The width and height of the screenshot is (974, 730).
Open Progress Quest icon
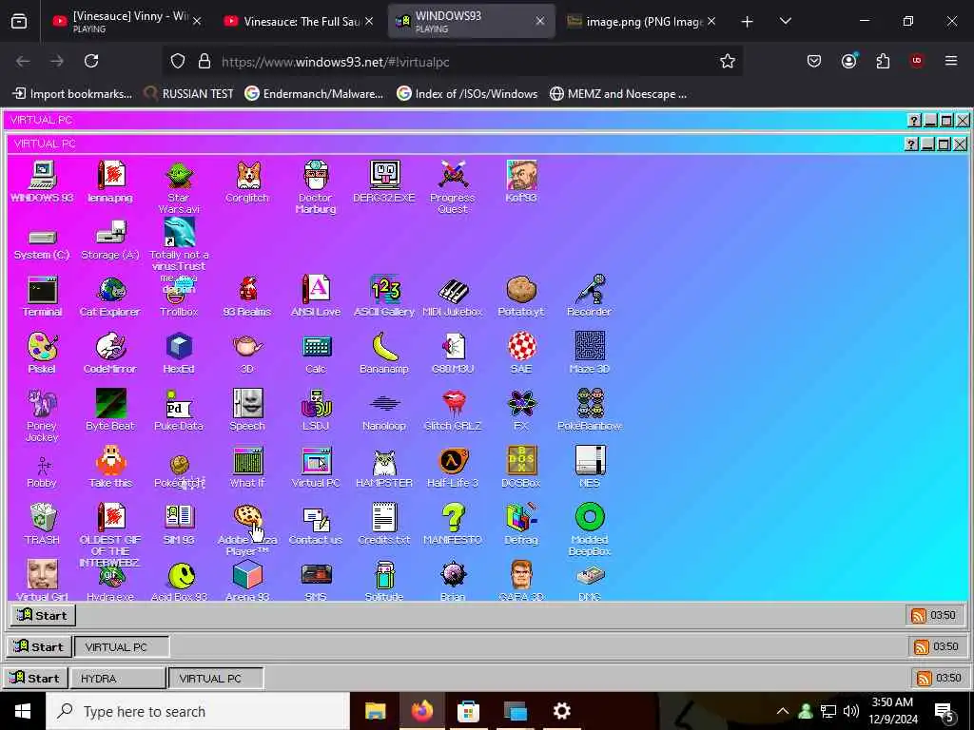pyautogui.click(x=452, y=187)
